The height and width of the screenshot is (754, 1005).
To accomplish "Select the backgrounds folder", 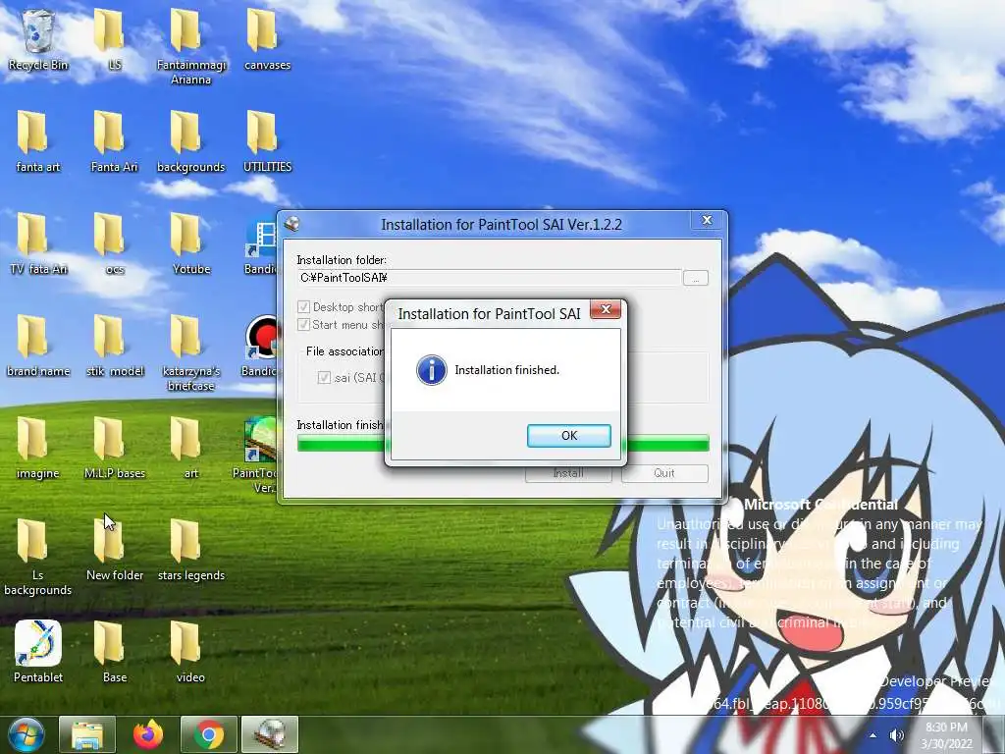I will [x=190, y=141].
